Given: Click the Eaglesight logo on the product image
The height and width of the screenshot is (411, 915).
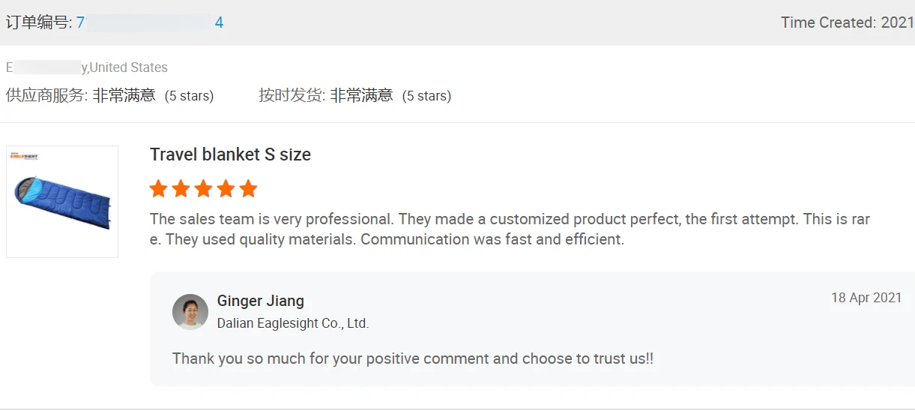Looking at the screenshot, I should (x=24, y=157).
